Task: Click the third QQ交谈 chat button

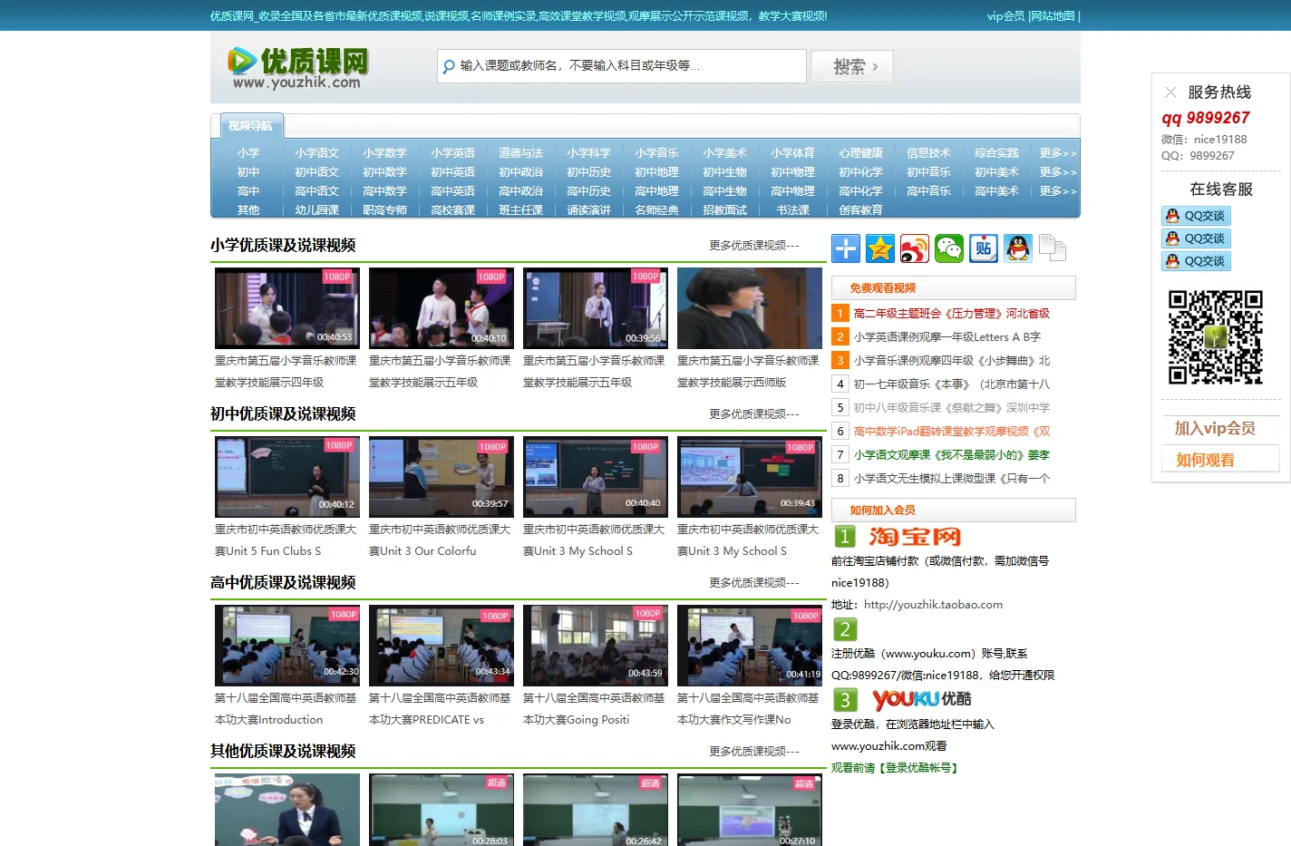Action: pos(1196,261)
